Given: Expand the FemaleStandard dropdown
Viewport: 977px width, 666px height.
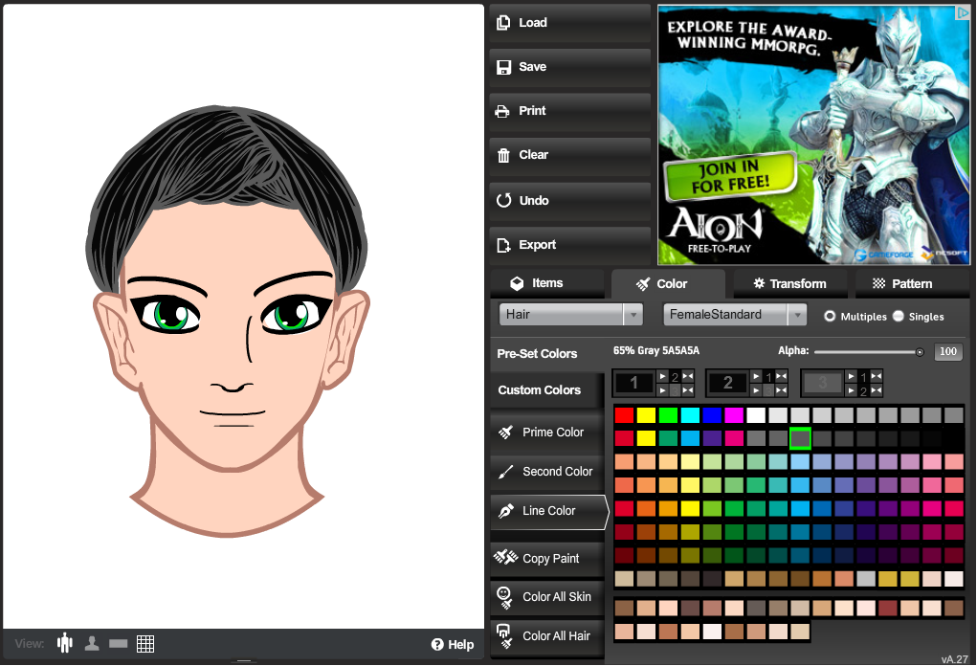Looking at the screenshot, I should click(x=735, y=315).
